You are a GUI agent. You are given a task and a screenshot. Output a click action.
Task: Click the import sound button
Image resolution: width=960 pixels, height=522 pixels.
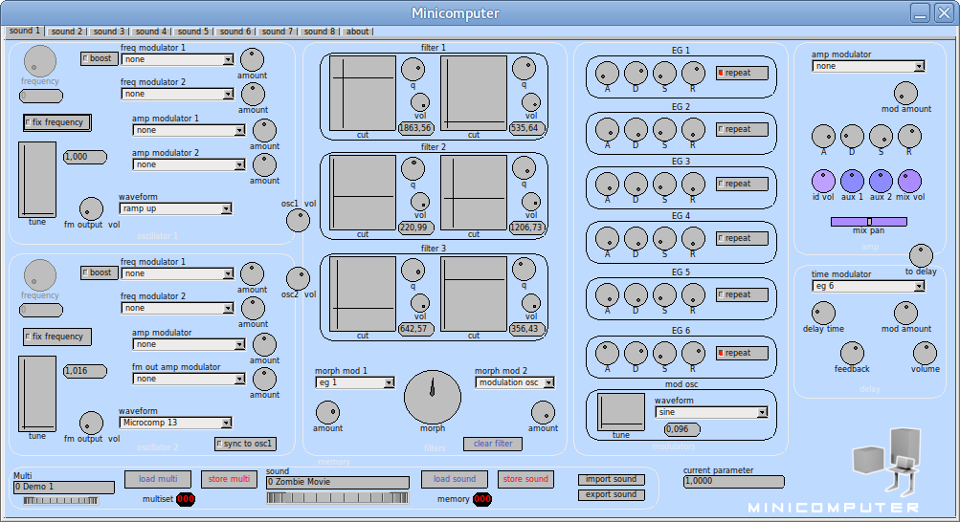(611, 479)
